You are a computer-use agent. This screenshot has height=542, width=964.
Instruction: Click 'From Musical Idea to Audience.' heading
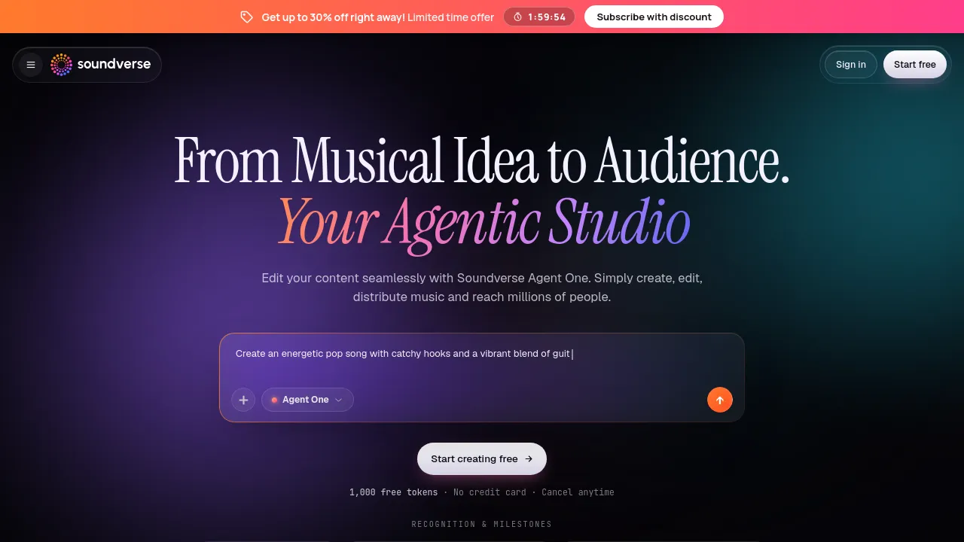point(482,160)
